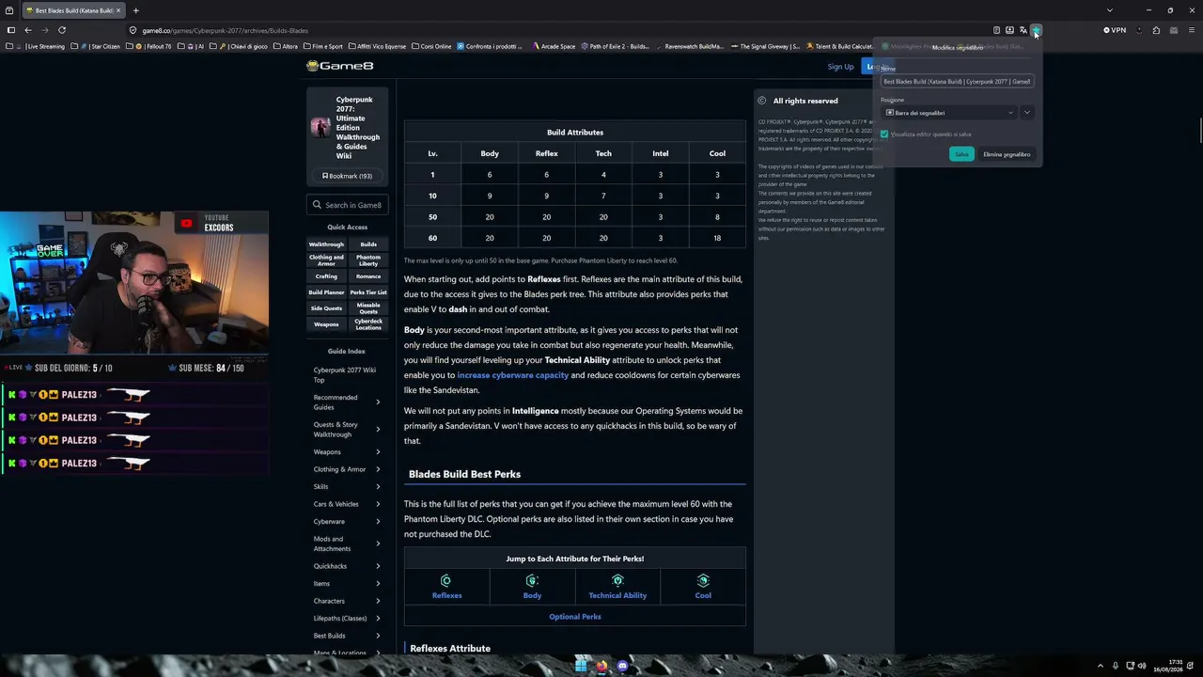Open the Firefox icon on the taskbar
This screenshot has height=677, width=1203.
[601, 666]
